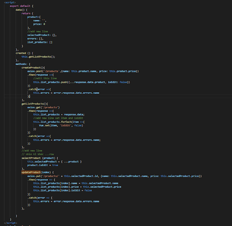
Task: Click '//add new line' comment above selectProduct
Action: coord(32,151)
